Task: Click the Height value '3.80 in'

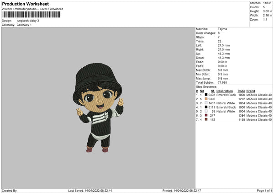Action: pyautogui.click(x=267, y=11)
